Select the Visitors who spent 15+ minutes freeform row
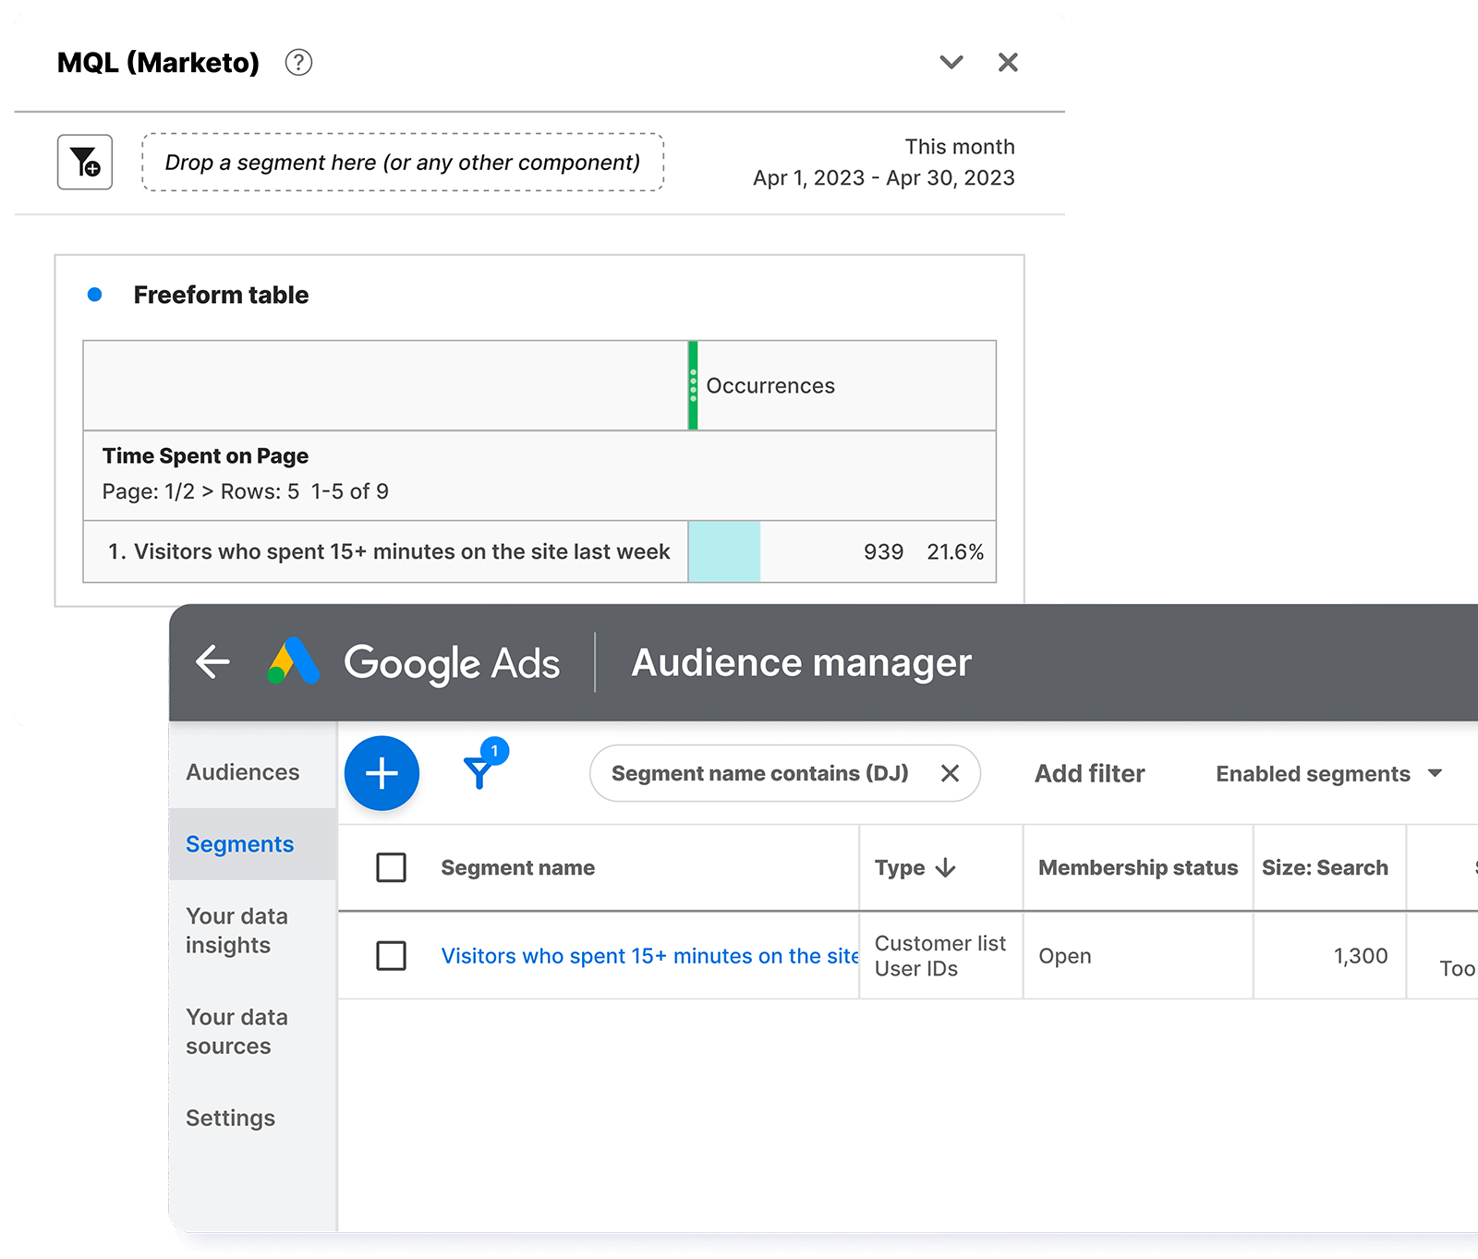 pyautogui.click(x=539, y=552)
